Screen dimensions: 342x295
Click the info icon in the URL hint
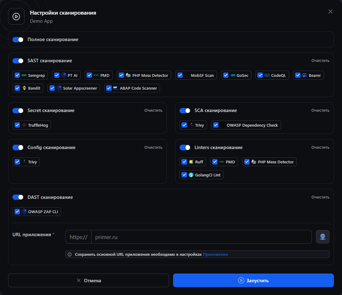tap(70, 255)
